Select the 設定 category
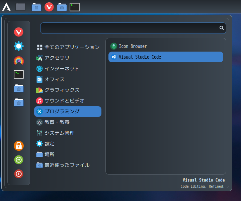This screenshot has width=241, height=201. (x=68, y=144)
